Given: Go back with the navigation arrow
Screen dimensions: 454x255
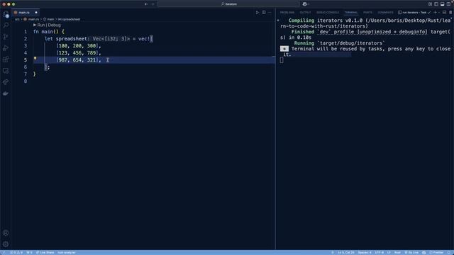Looking at the screenshot, I should 146,4.
